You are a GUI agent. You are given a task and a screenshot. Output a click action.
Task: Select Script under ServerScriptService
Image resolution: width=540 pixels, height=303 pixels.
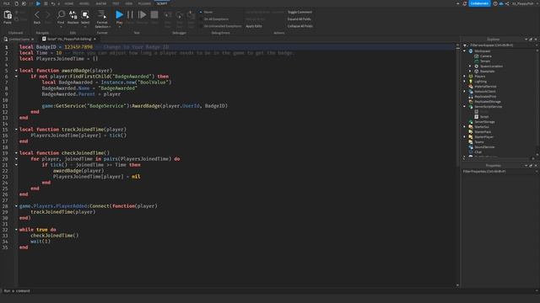click(x=484, y=117)
